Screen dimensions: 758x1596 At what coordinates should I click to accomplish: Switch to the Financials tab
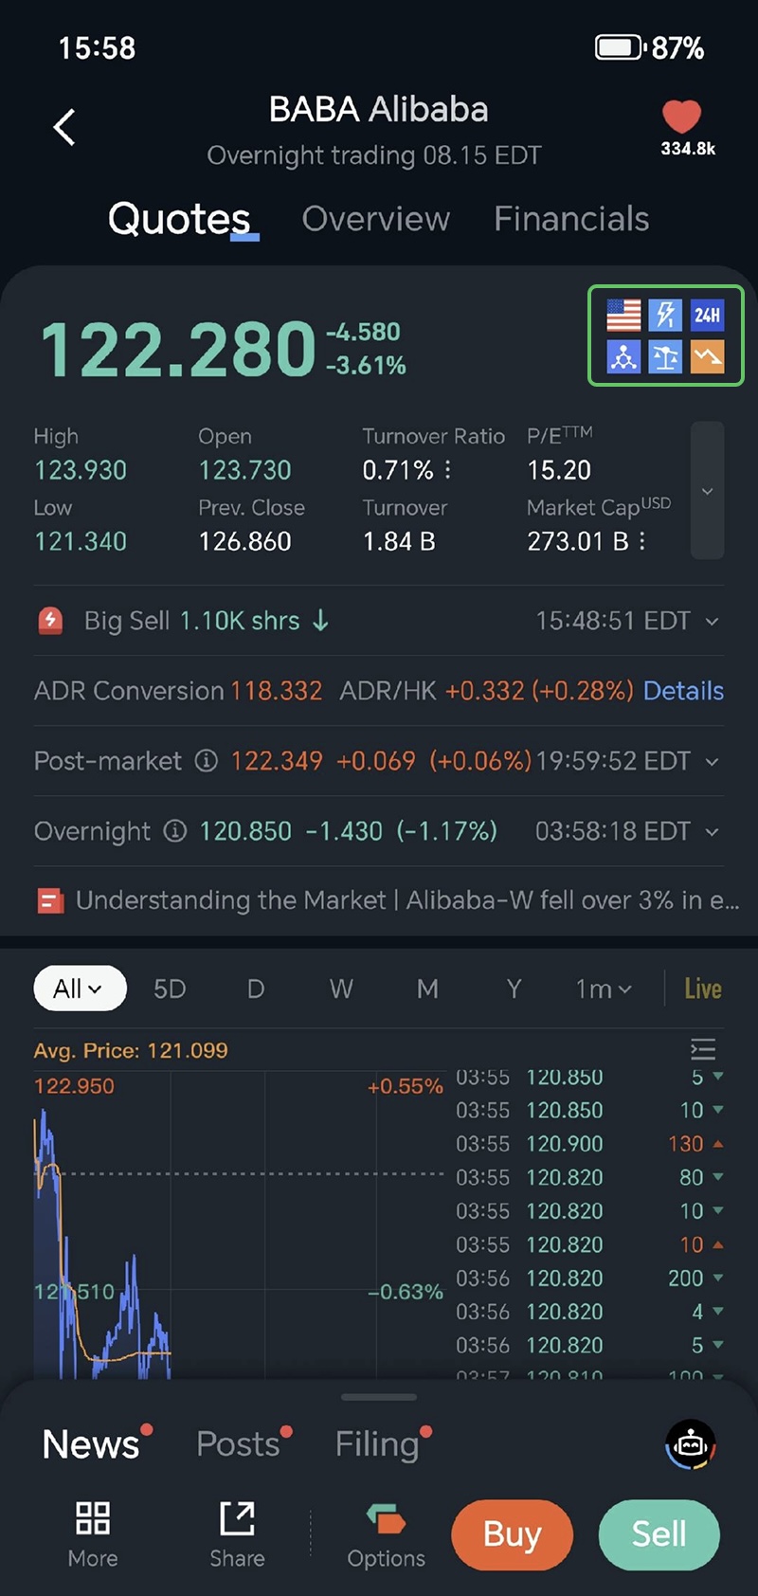click(x=571, y=219)
